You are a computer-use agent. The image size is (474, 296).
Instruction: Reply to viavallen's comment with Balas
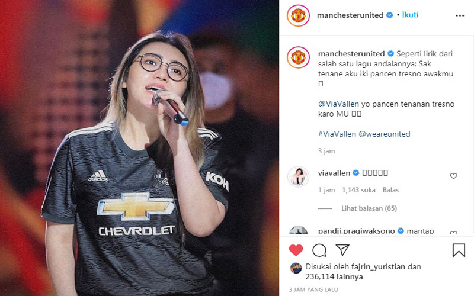click(x=390, y=190)
